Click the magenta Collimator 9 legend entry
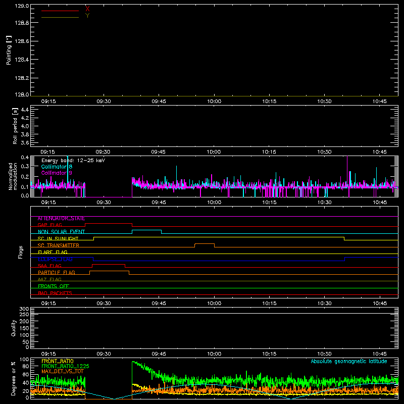The image size is (404, 404). click(x=57, y=173)
